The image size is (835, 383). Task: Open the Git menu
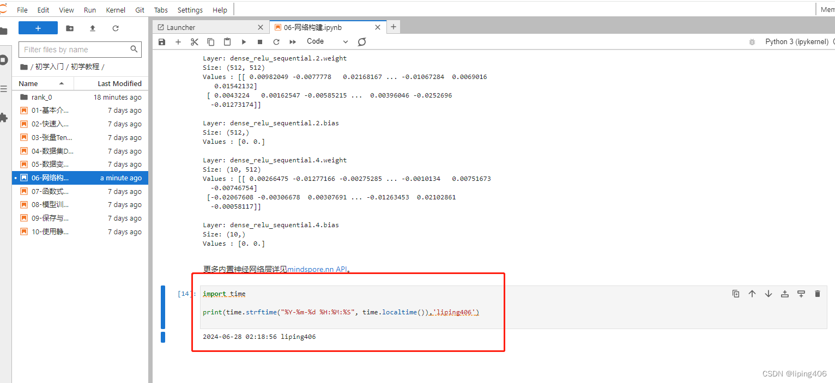[140, 10]
